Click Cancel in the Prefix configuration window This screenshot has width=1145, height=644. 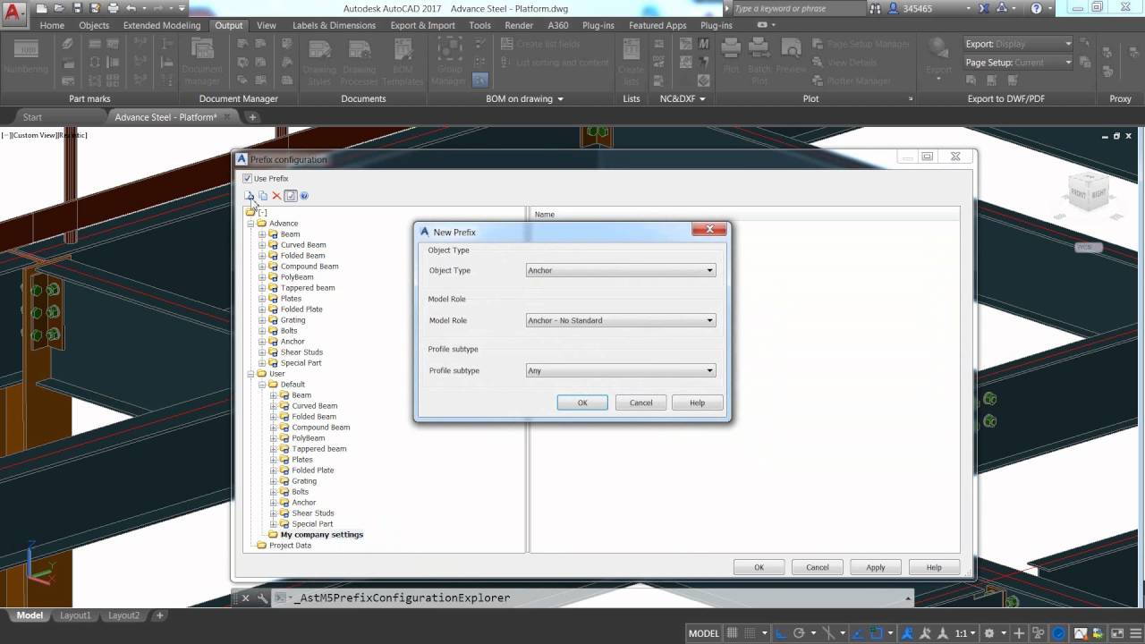pyautogui.click(x=818, y=567)
